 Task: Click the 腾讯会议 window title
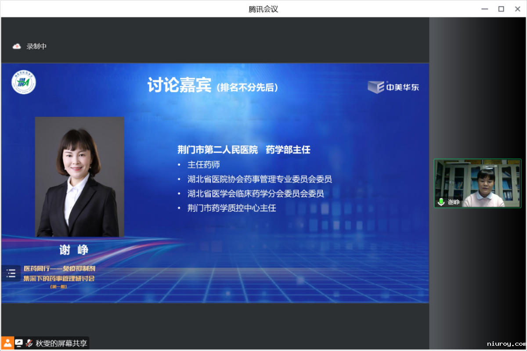[x=263, y=9]
